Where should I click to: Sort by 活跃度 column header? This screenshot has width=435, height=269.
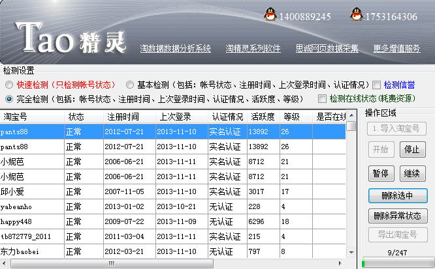click(x=261, y=117)
